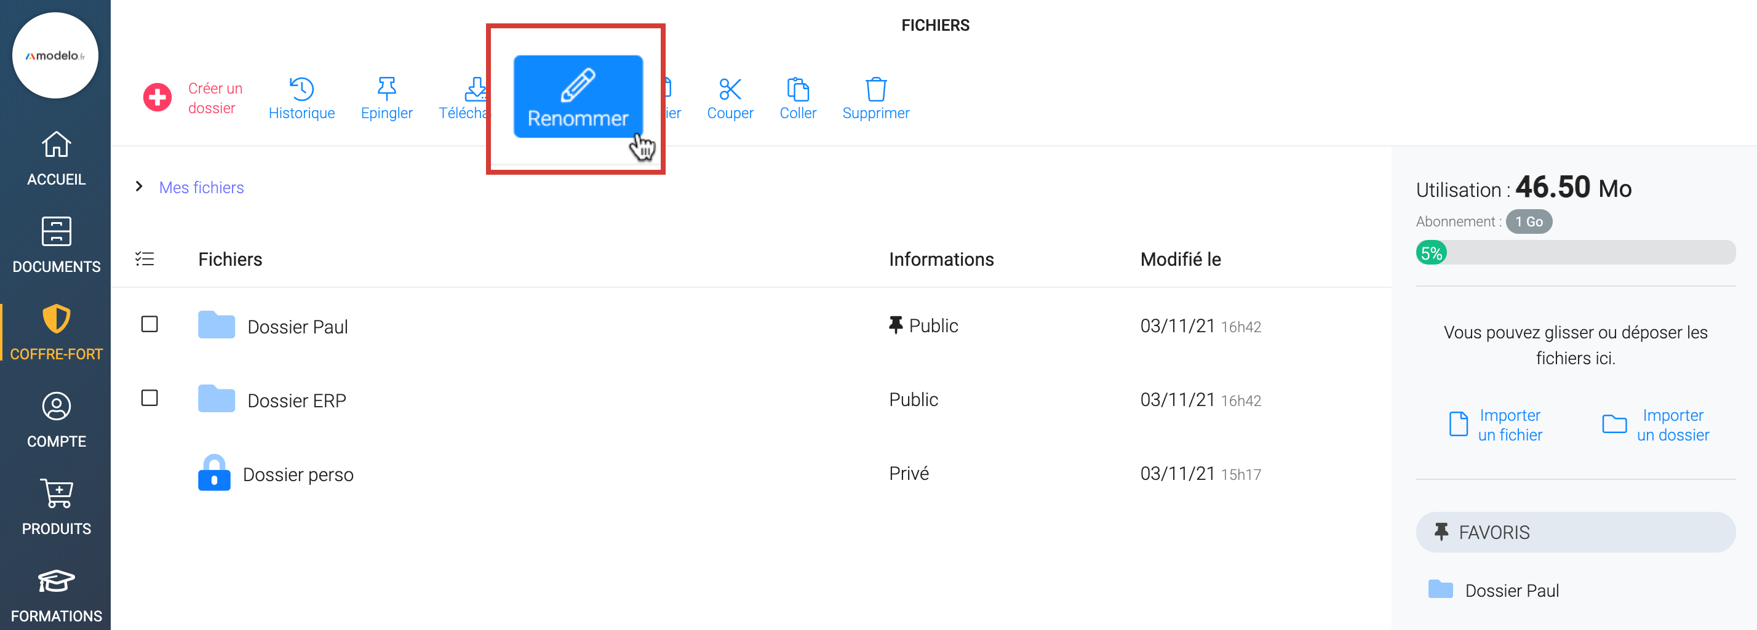This screenshot has width=1757, height=630.
Task: Toggle the select-all list icon beside Fichiers
Action: [x=145, y=259]
